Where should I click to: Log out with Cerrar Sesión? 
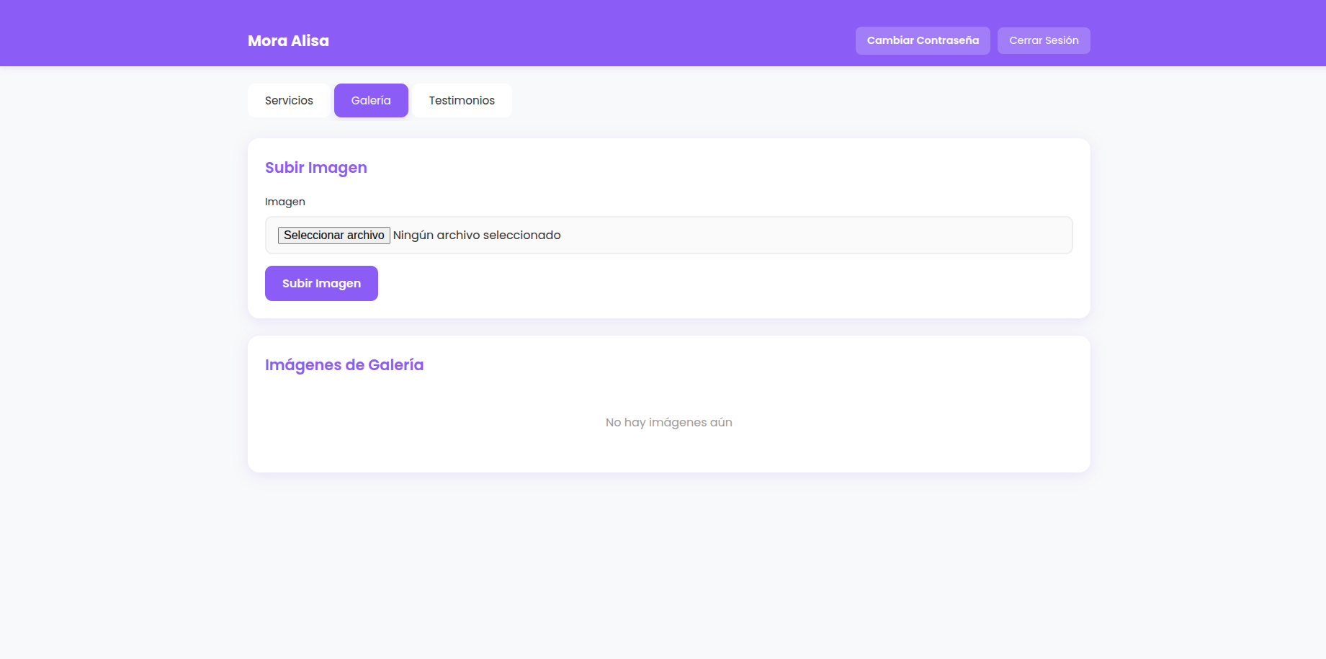pyautogui.click(x=1044, y=40)
